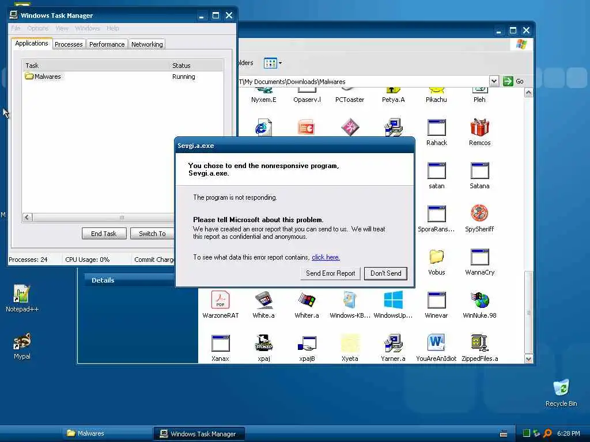This screenshot has height=442, width=590.
Task: Click the Switch To button
Action: click(152, 234)
